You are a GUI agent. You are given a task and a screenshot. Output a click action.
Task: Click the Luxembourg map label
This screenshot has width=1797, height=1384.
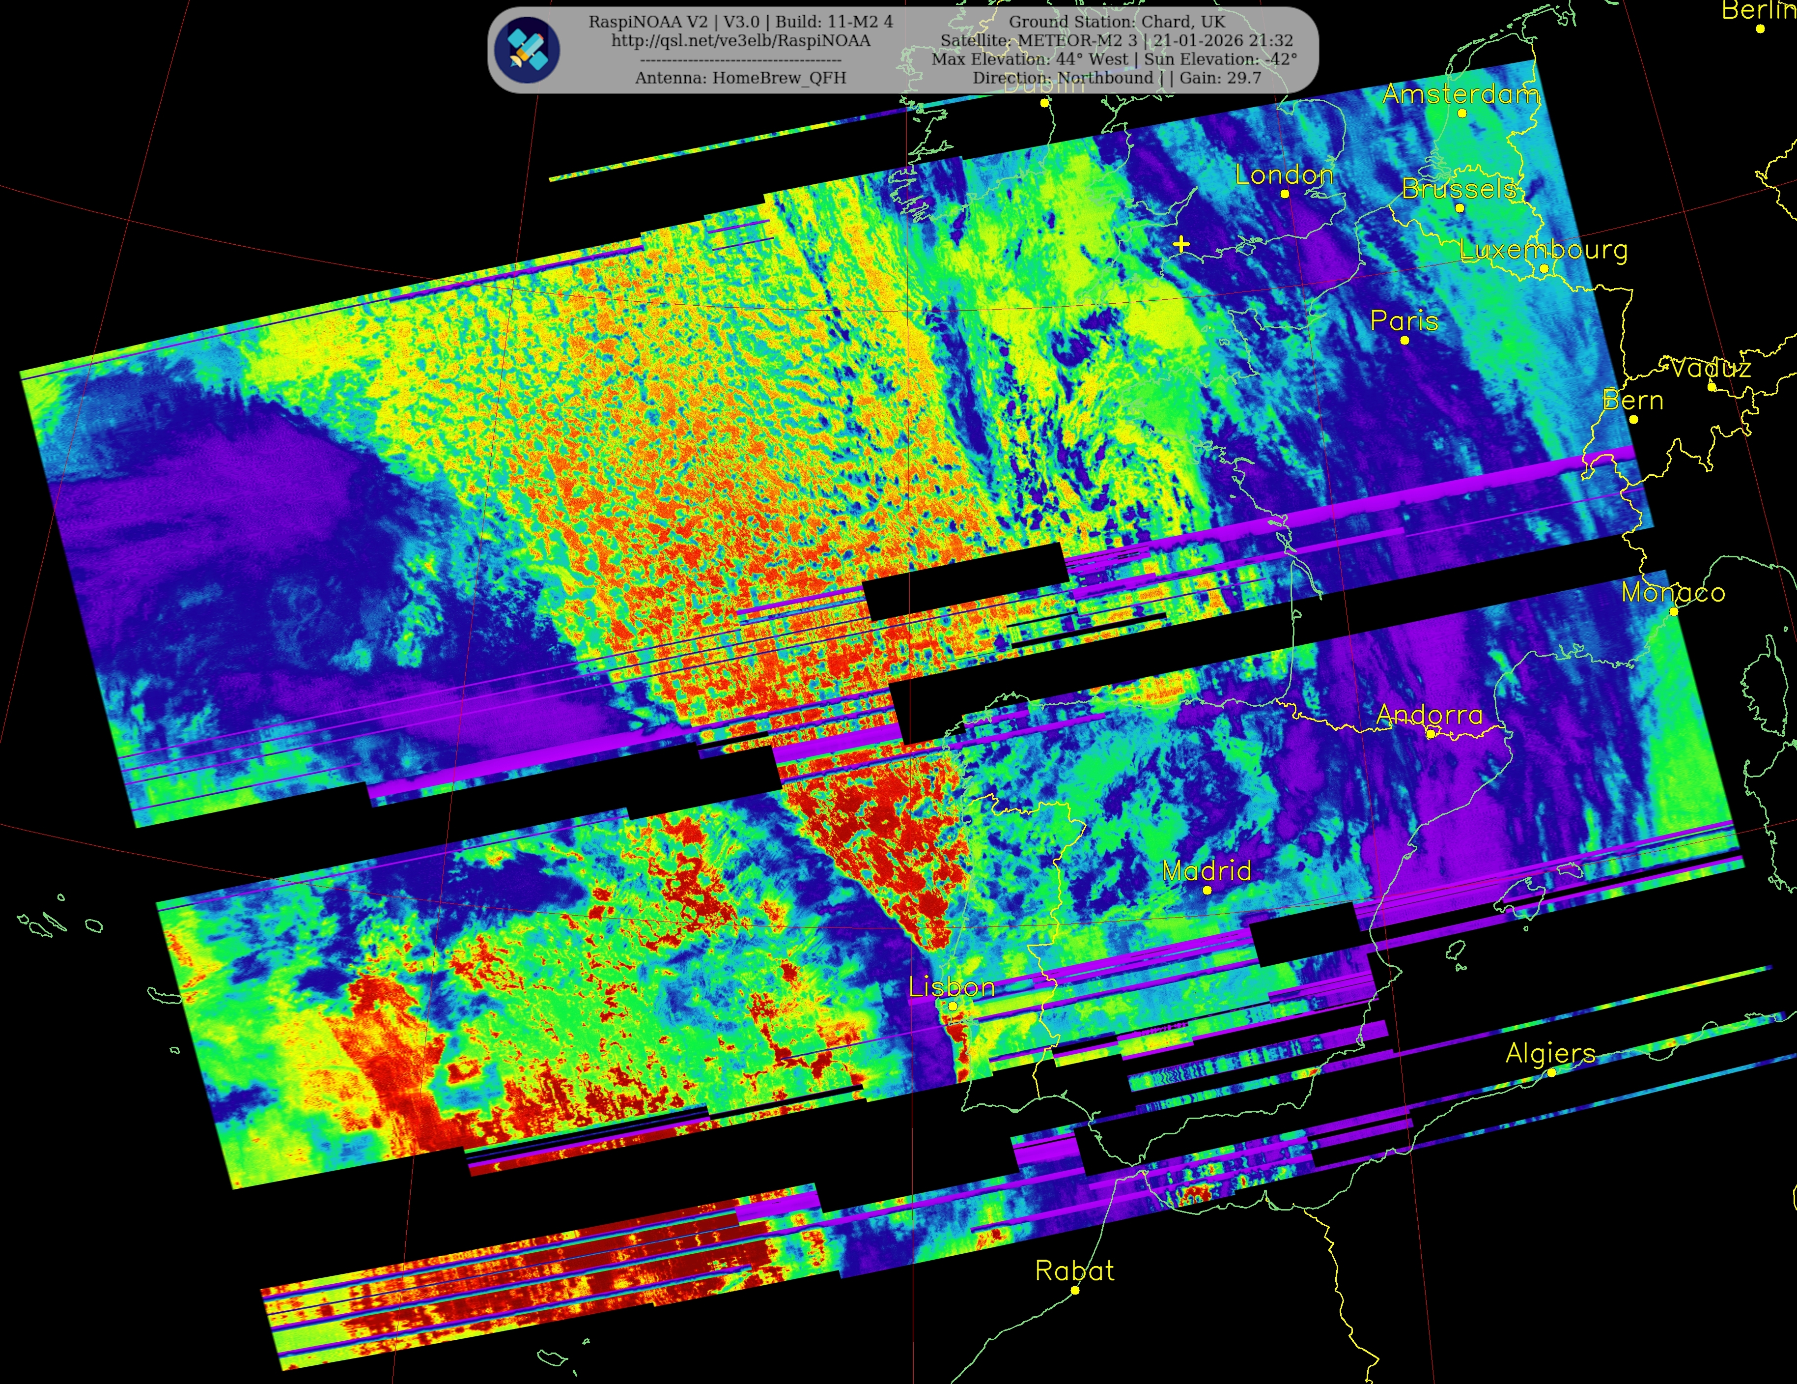(x=1544, y=250)
